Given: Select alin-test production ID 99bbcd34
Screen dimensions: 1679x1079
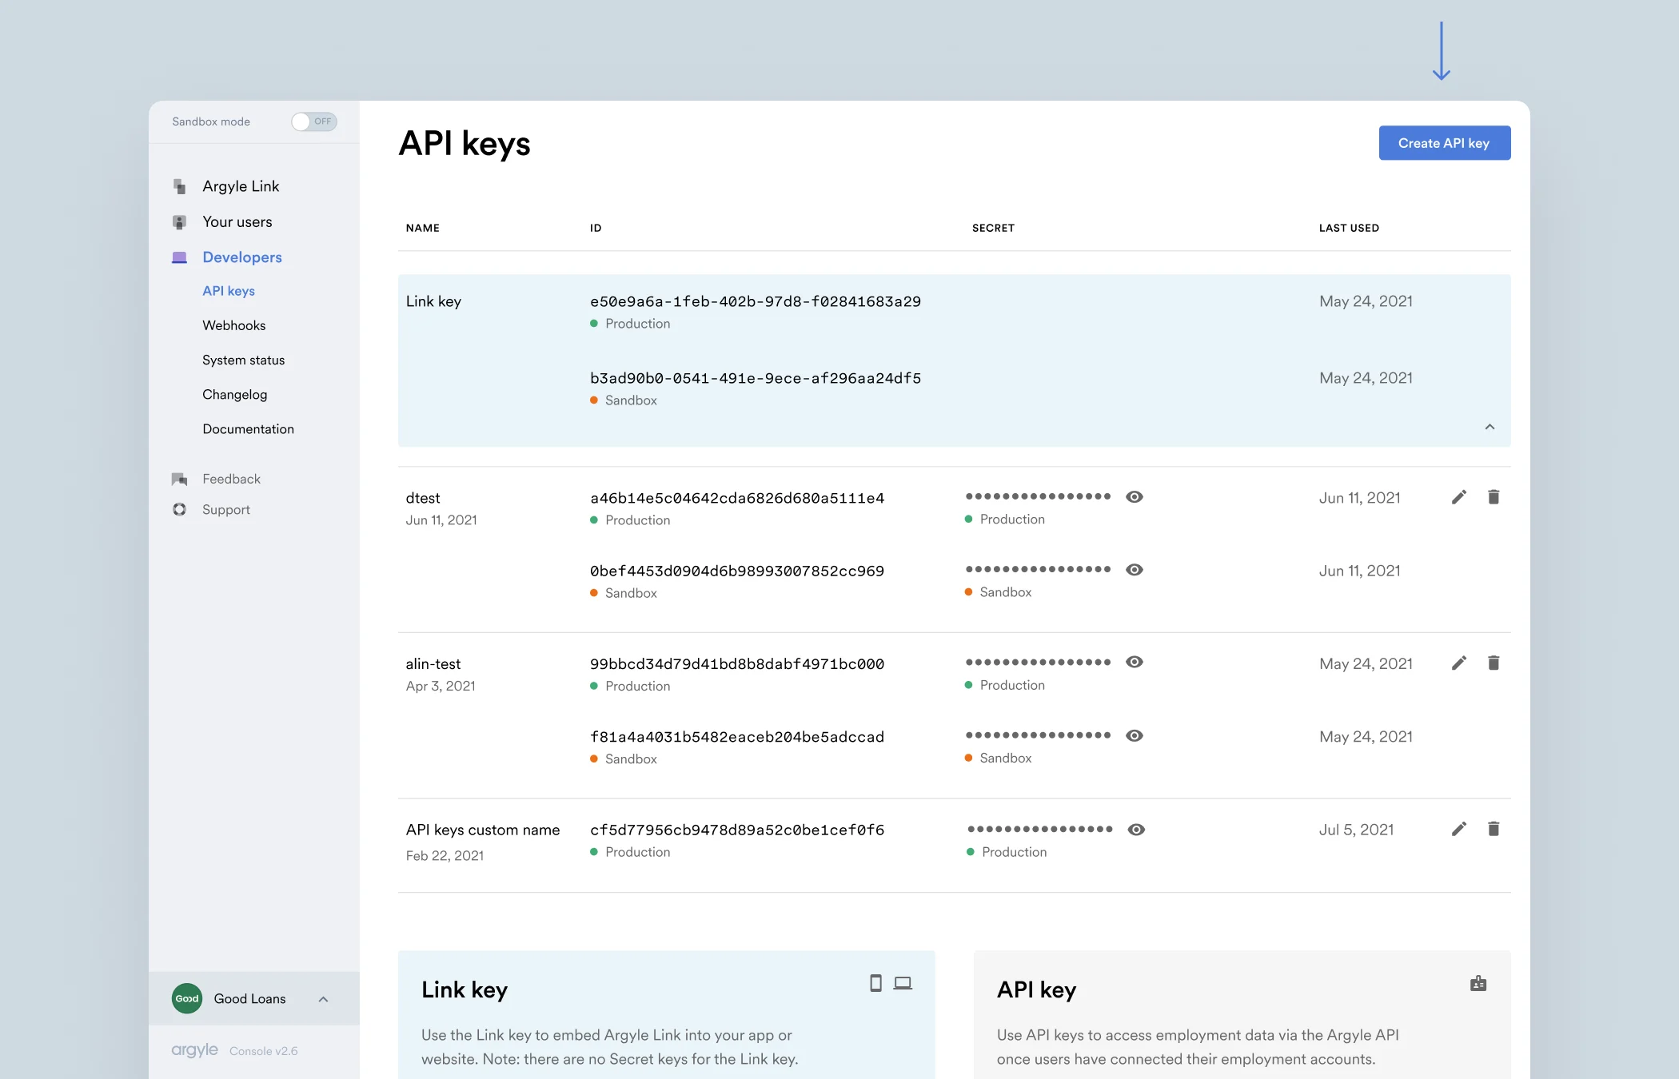Looking at the screenshot, I should pyautogui.click(x=736, y=663).
